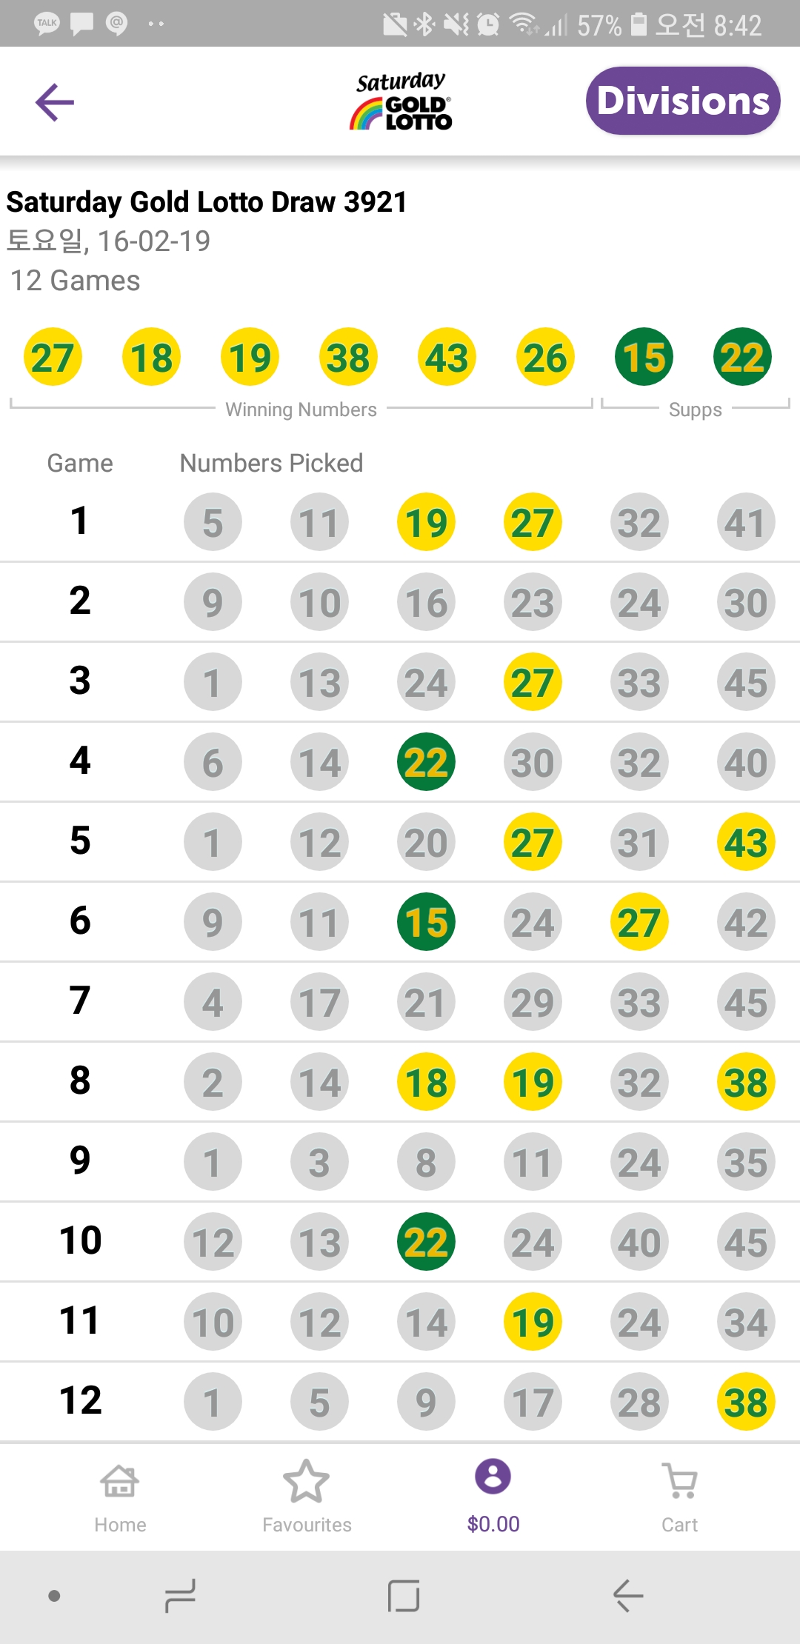The image size is (800, 1644).
Task: Tap winning number ball 26
Action: [x=545, y=357]
